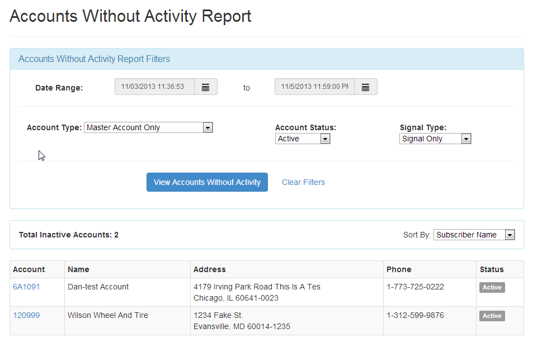Open the Signal Type dropdown

pos(435,139)
